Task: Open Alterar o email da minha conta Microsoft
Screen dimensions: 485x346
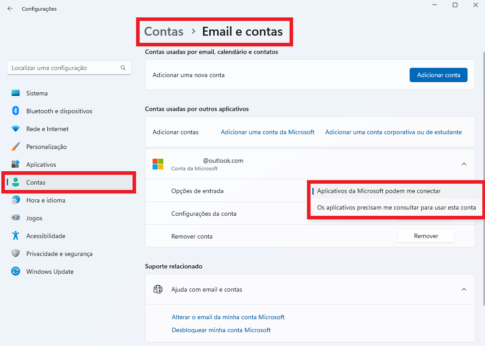Action: point(228,317)
